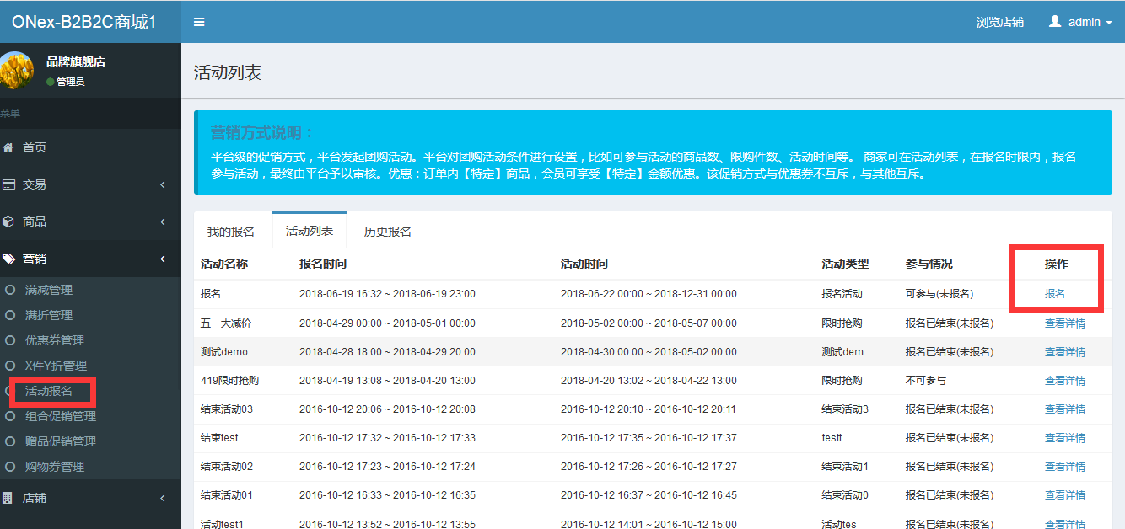The width and height of the screenshot is (1125, 529).
Task: Click the circle icon beside 购物券管理
Action: tap(10, 467)
